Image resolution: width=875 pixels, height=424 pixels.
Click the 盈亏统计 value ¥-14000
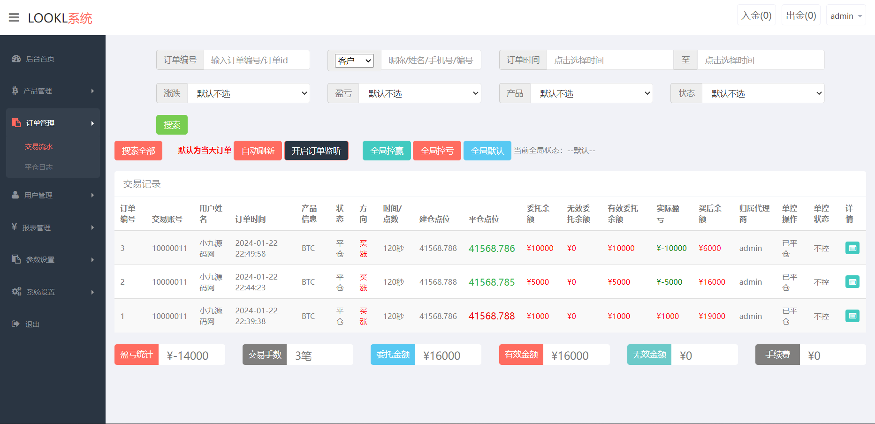[x=187, y=356]
